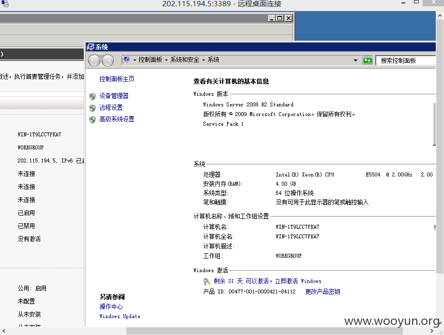Screen dimensions: 444x335
Task: Click the shield icon next to 设备管理器
Action: [92, 96]
